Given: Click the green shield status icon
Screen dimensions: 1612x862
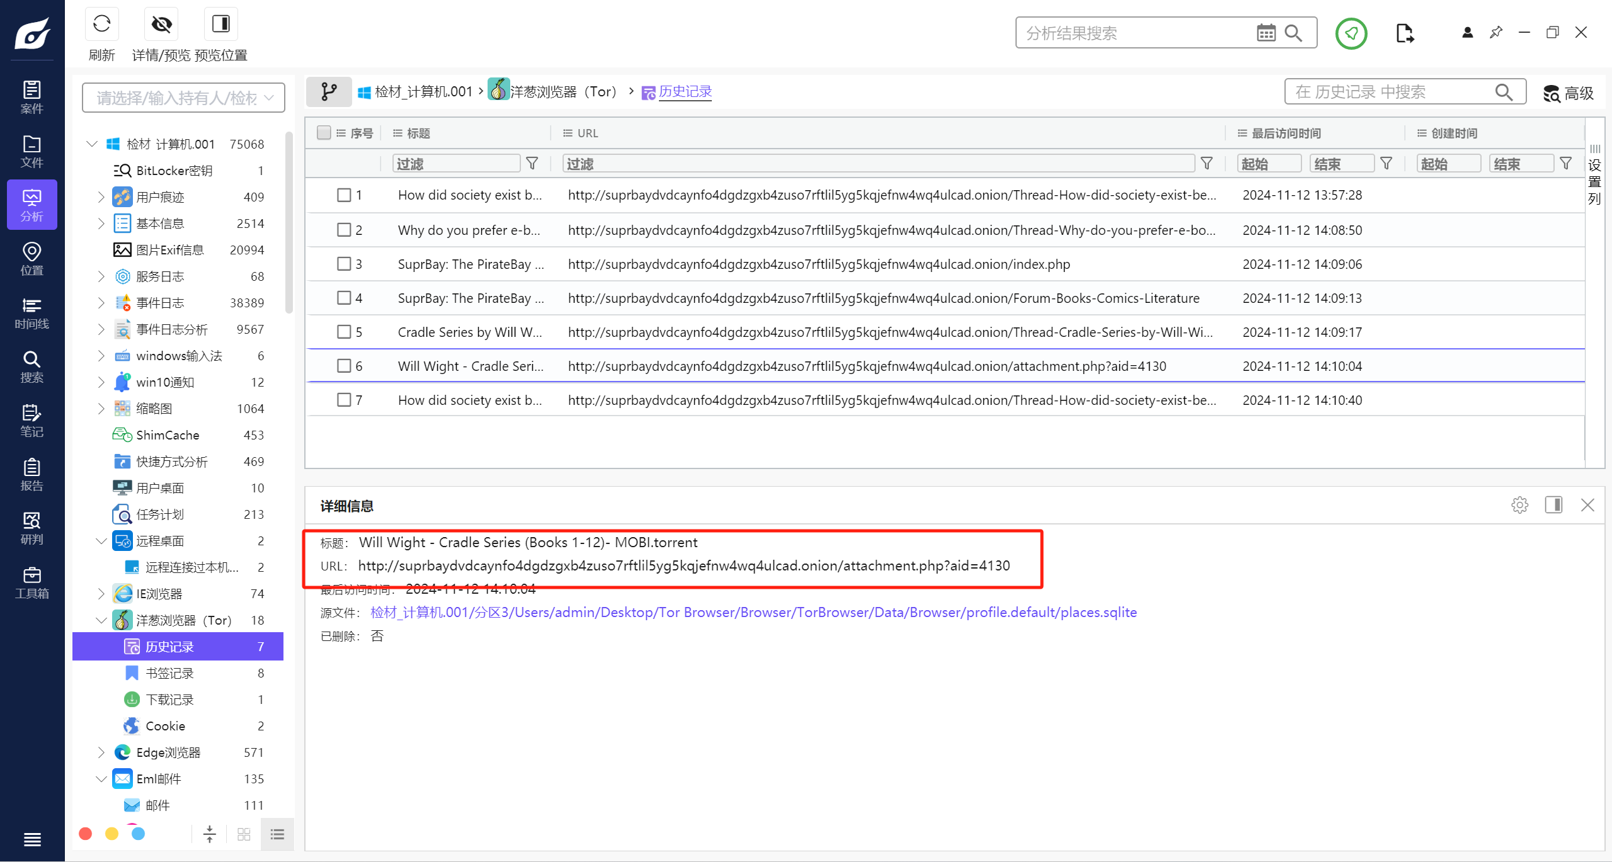Looking at the screenshot, I should coord(1351,33).
